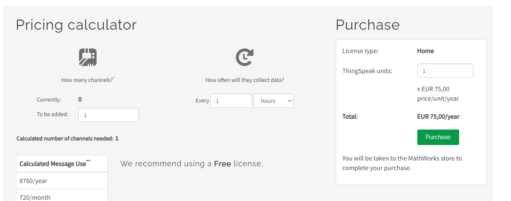
Task: Click 'Calculated Message Use' table header
Action: tap(62, 164)
